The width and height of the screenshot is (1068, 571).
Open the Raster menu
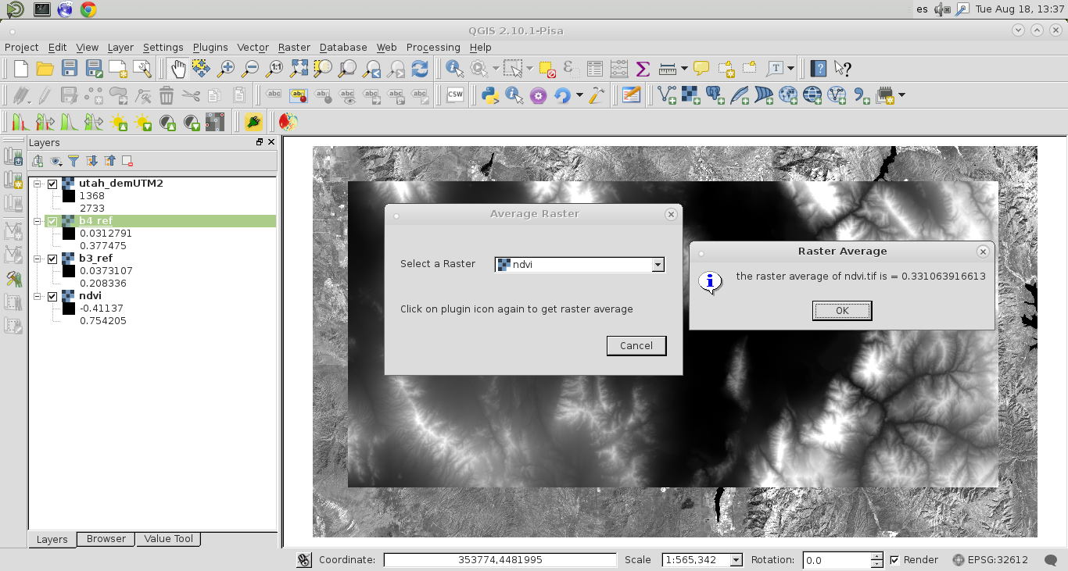pos(294,48)
